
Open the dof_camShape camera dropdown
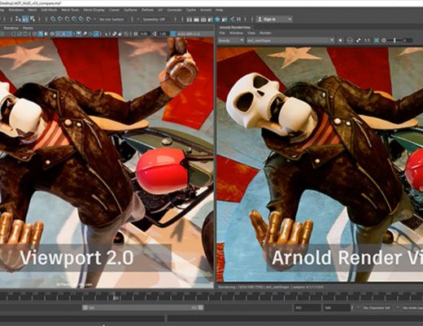(x=290, y=41)
